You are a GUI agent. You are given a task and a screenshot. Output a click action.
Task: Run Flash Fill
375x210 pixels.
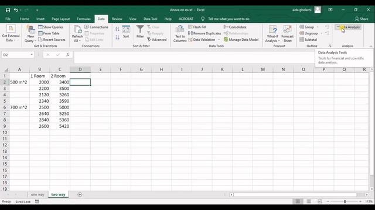pyautogui.click(x=197, y=27)
